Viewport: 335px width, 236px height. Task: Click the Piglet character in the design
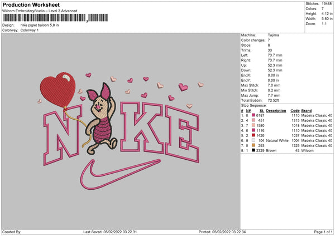click(102, 119)
